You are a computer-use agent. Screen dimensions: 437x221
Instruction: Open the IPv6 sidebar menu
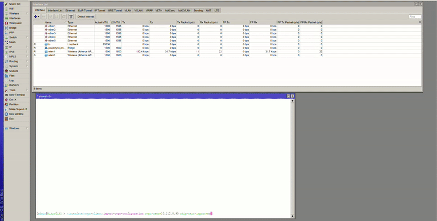click(x=11, y=52)
